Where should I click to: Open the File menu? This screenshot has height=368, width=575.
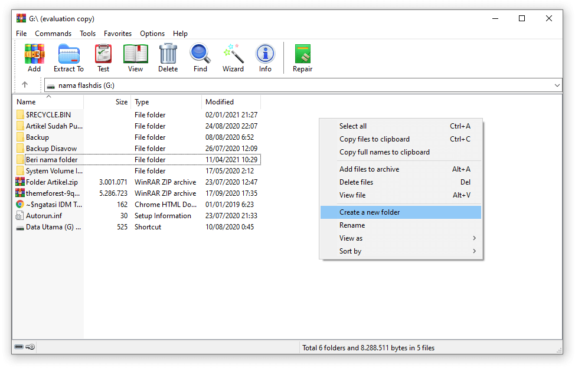[x=21, y=34]
